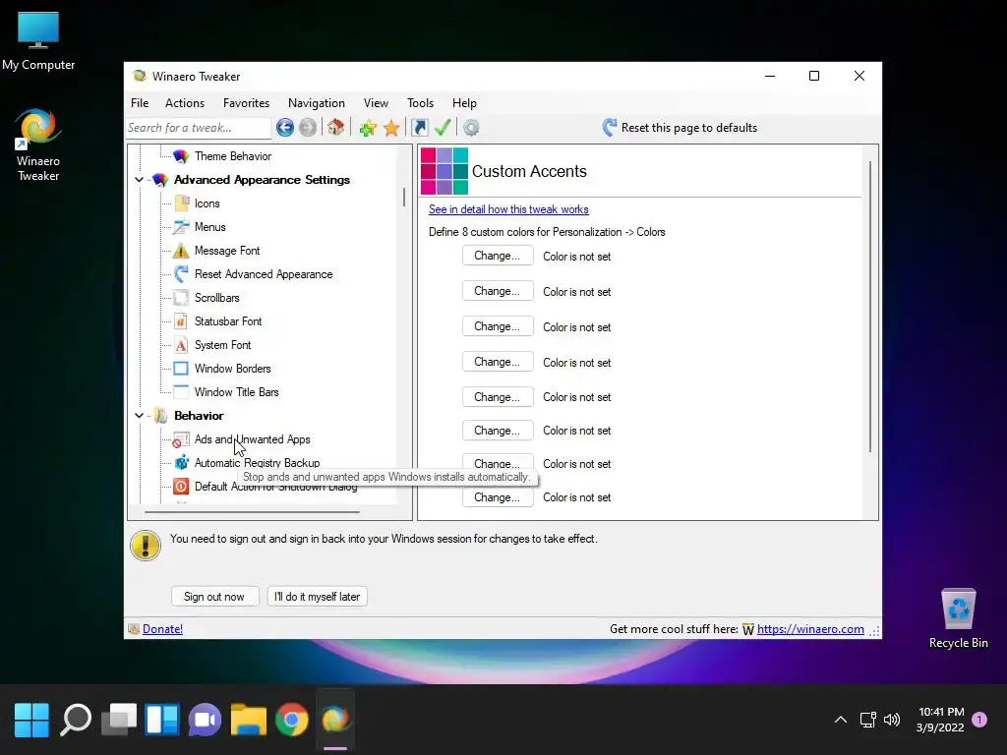
Task: Click the create shortcut toolbar icon
Action: click(x=419, y=128)
